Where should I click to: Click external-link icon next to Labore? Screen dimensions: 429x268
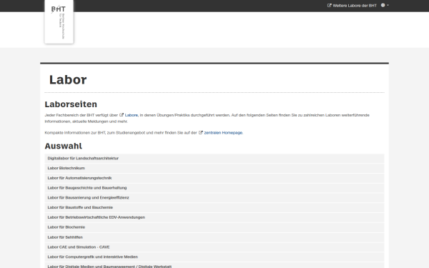click(x=122, y=115)
